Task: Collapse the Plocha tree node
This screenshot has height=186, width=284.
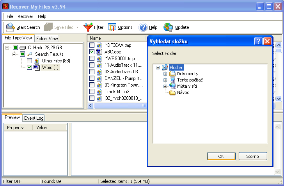Action: 158,67
